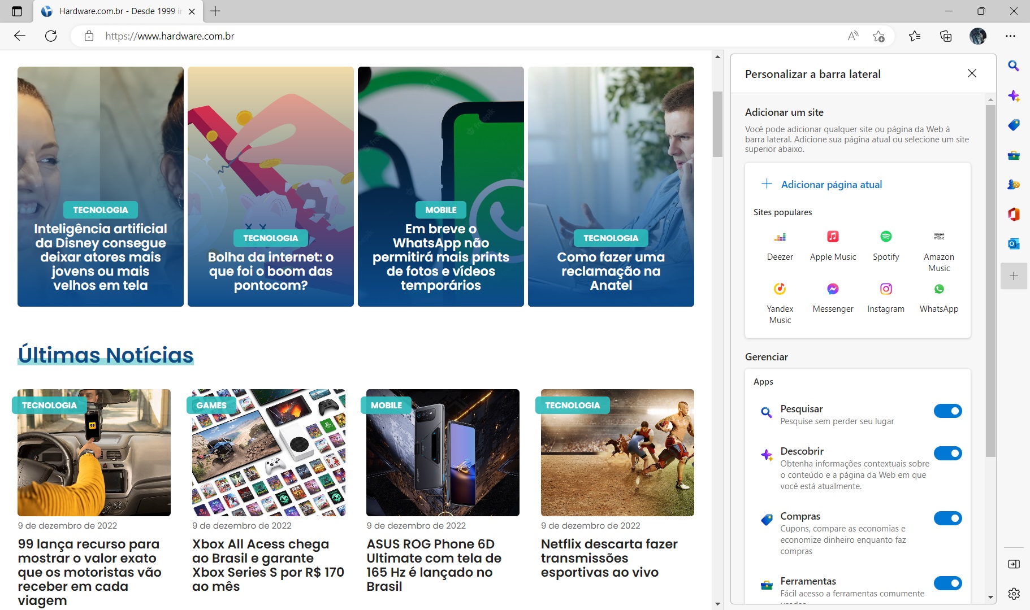The height and width of the screenshot is (610, 1030).
Task: Click Adicionar página atual
Action: [822, 185]
